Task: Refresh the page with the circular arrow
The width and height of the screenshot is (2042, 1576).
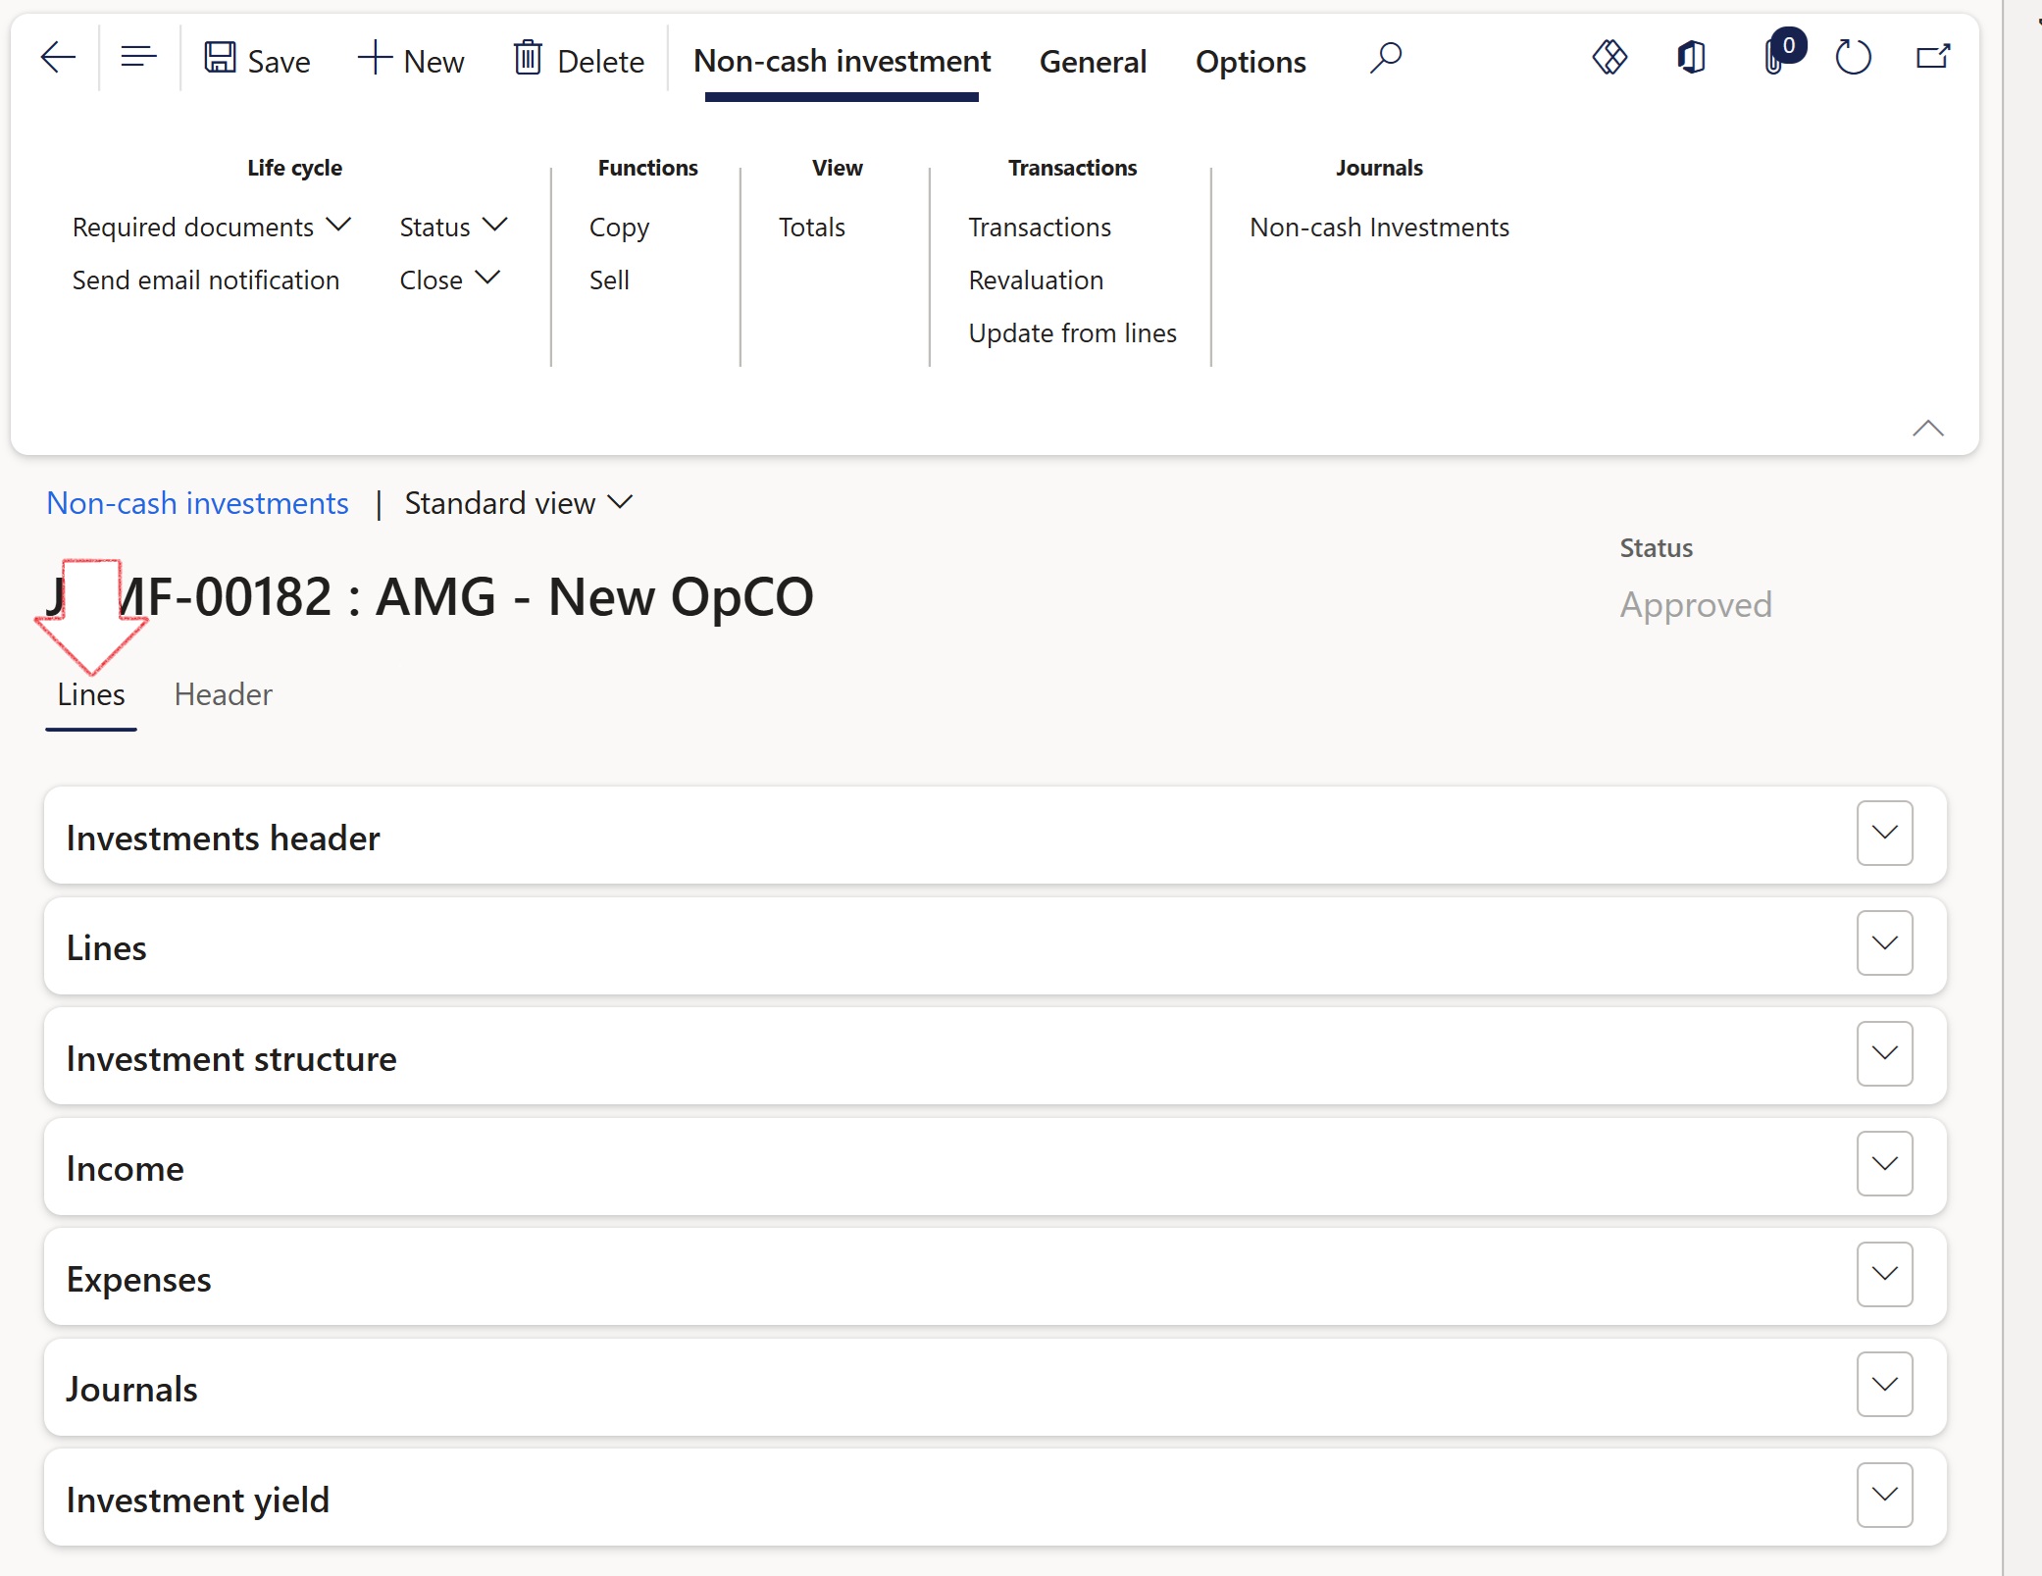Action: 1853,58
